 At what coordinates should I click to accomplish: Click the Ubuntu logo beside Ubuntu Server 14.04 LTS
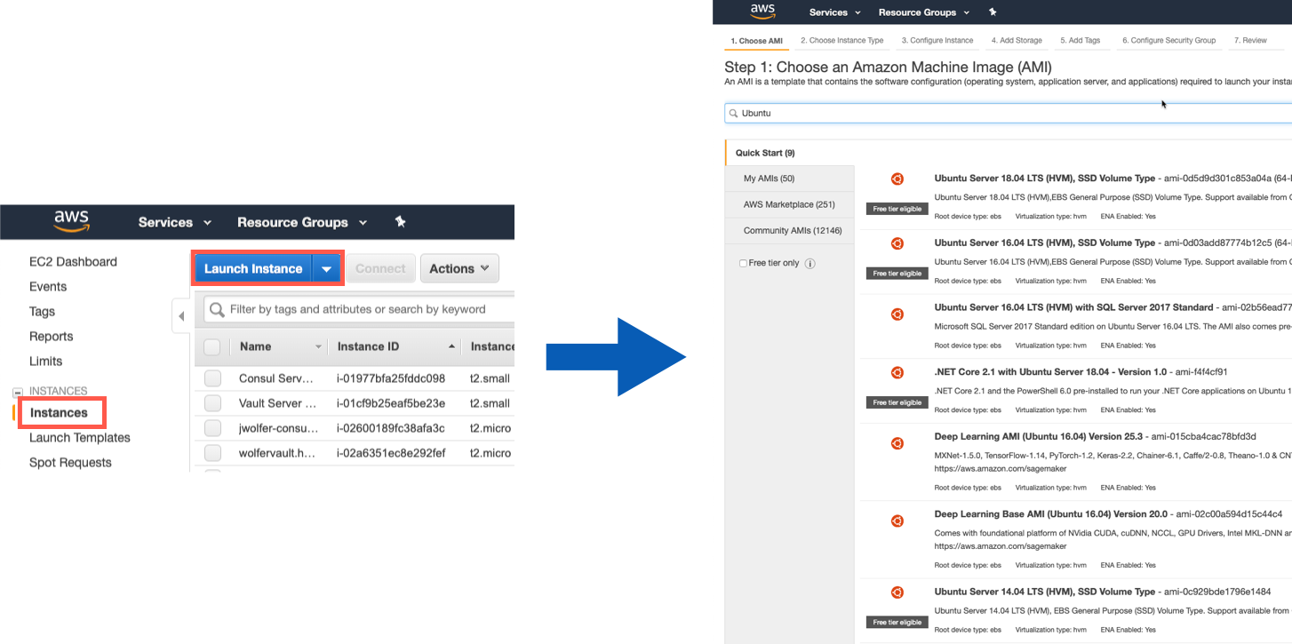click(897, 592)
